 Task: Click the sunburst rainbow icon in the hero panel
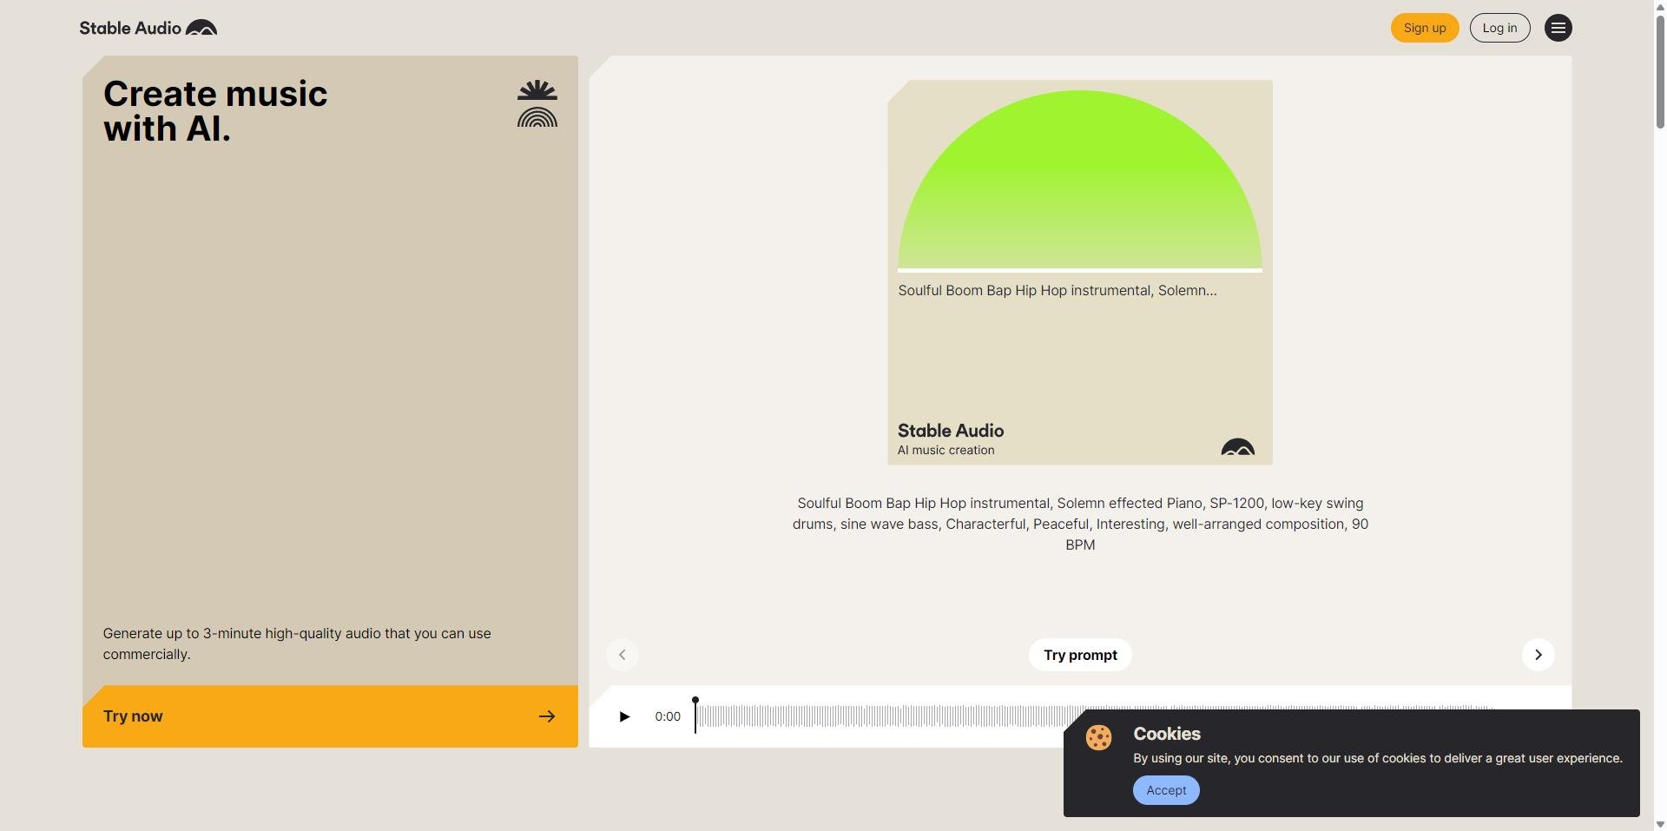[537, 104]
